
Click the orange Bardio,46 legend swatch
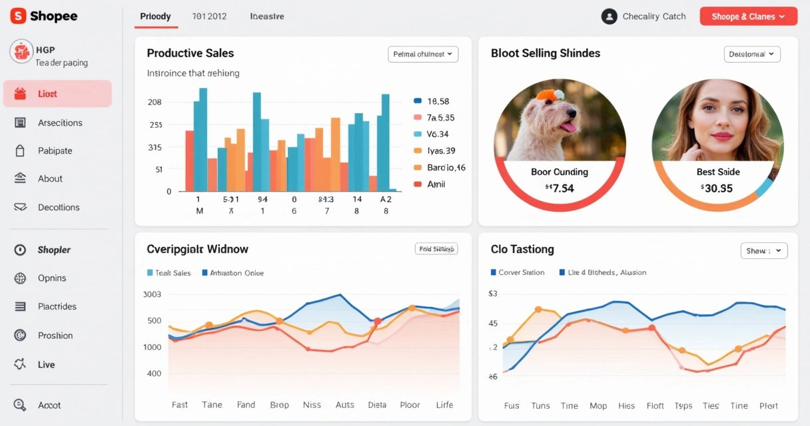[x=418, y=168]
